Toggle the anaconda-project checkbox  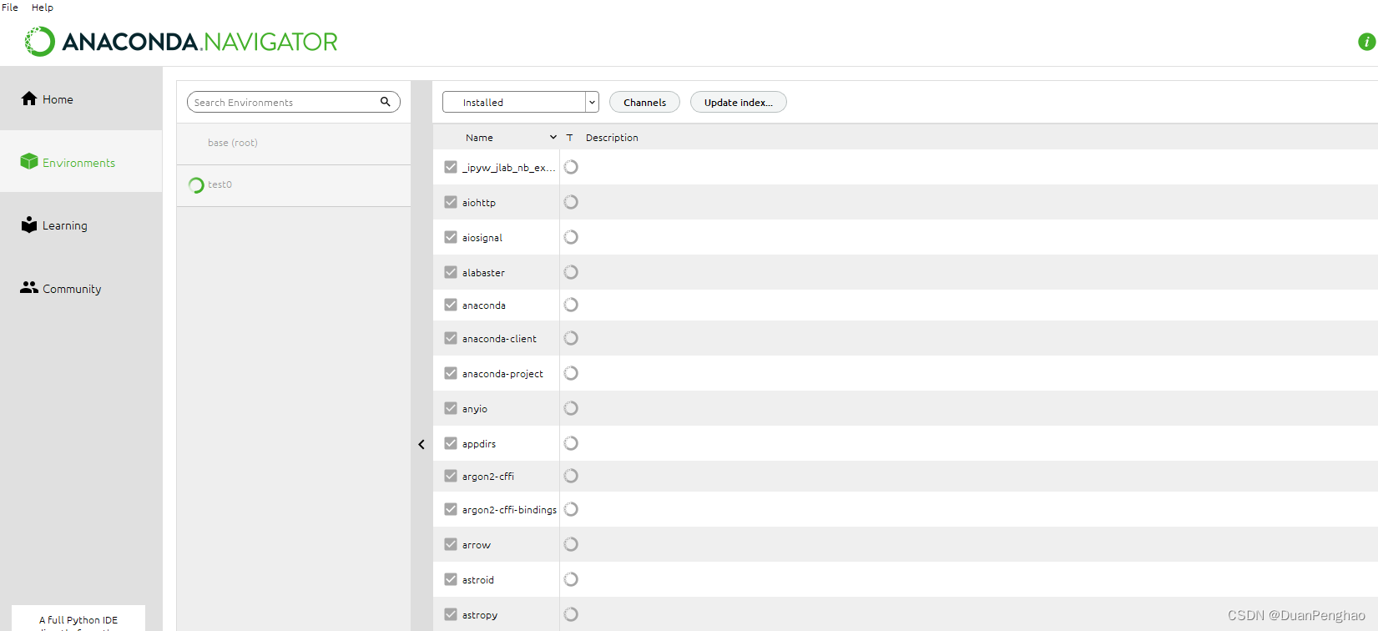pyautogui.click(x=451, y=373)
